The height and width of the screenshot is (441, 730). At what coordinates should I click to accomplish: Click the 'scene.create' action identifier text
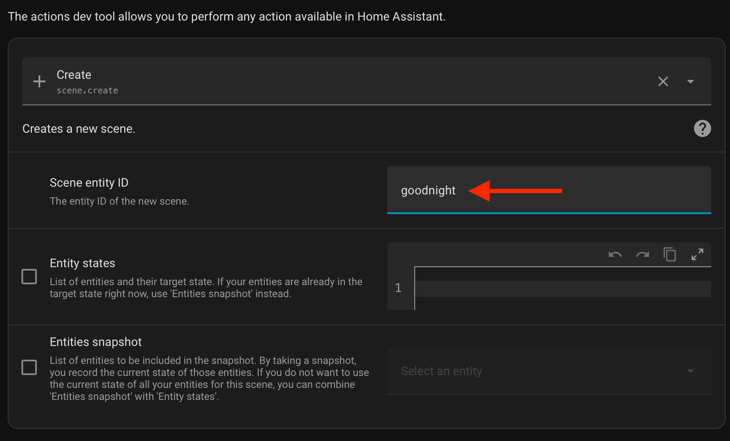pos(87,90)
